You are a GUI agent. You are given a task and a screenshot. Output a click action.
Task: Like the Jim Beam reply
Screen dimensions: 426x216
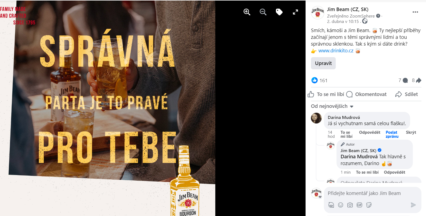367,172
